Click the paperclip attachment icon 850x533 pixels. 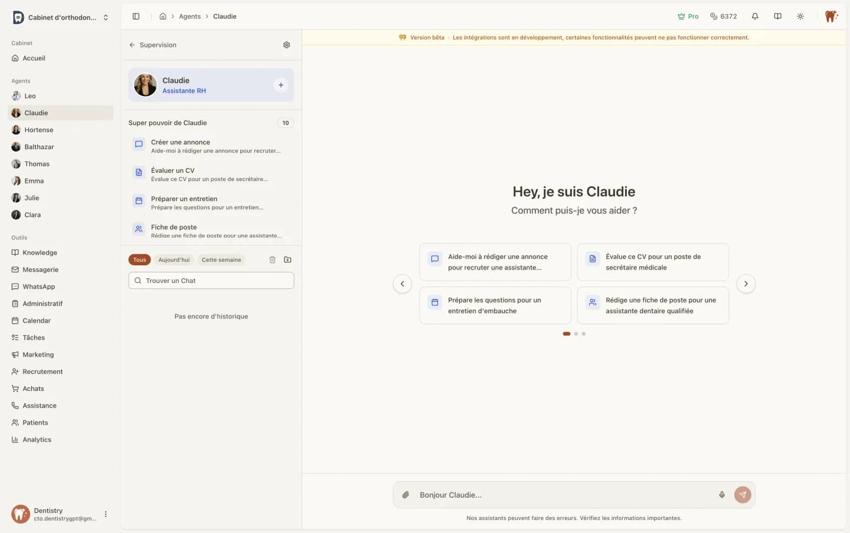coord(406,495)
